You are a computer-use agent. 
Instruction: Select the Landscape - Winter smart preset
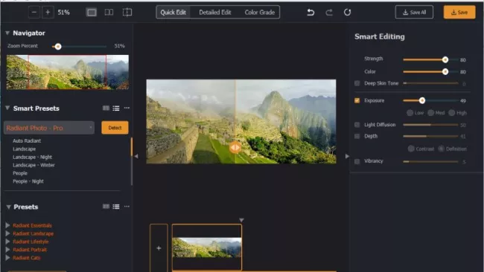34,165
